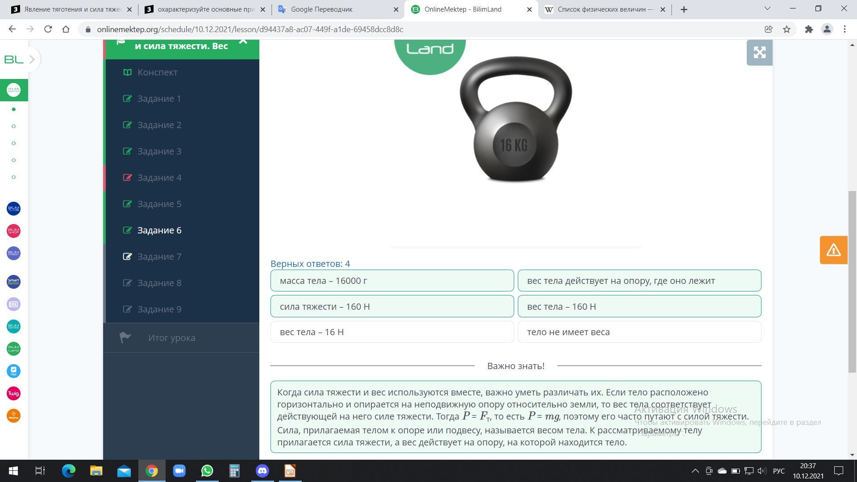Open Chrome tab search dropdown arrow
Viewport: 857px width, 482px height.
[x=767, y=9]
